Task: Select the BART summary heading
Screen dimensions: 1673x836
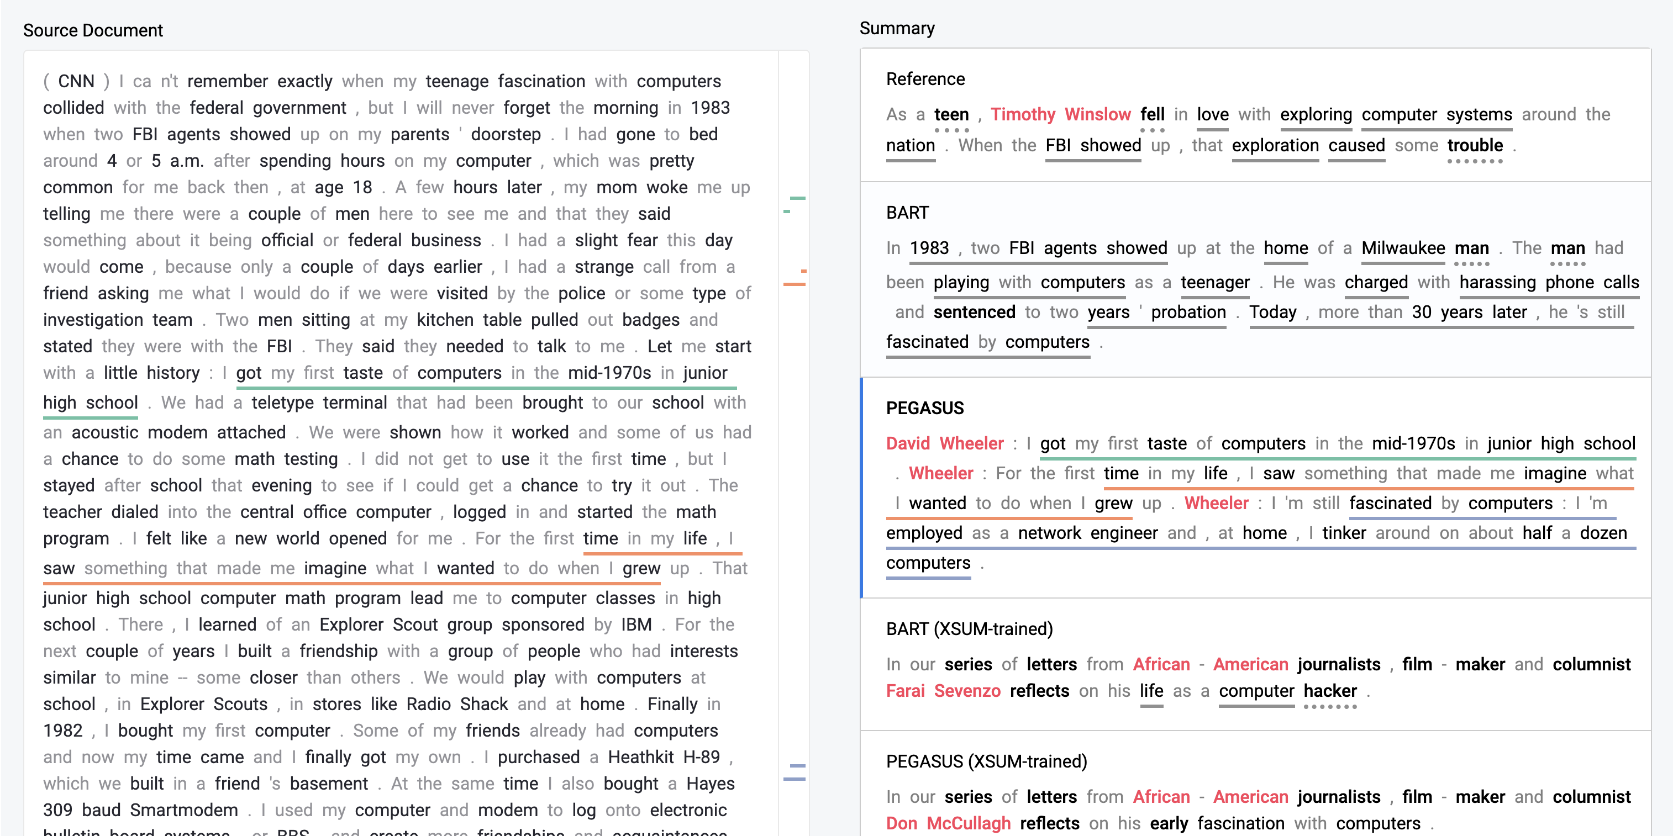Action: 907,213
